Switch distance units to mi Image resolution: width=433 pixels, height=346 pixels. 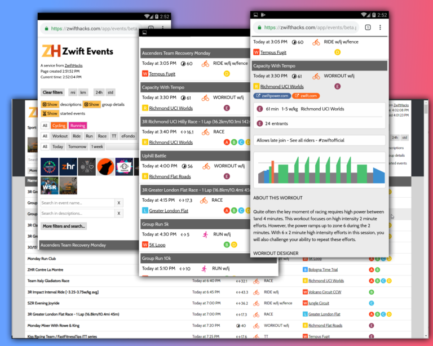pos(73,92)
